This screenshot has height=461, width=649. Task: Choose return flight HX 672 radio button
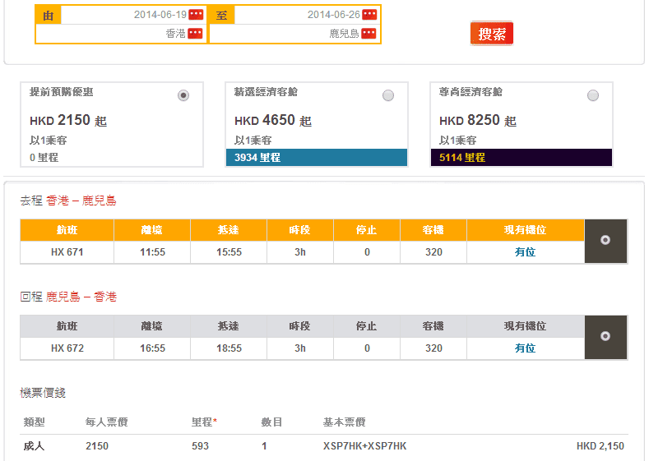(x=605, y=336)
